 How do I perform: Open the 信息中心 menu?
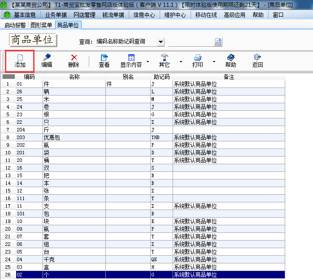[x=144, y=15]
